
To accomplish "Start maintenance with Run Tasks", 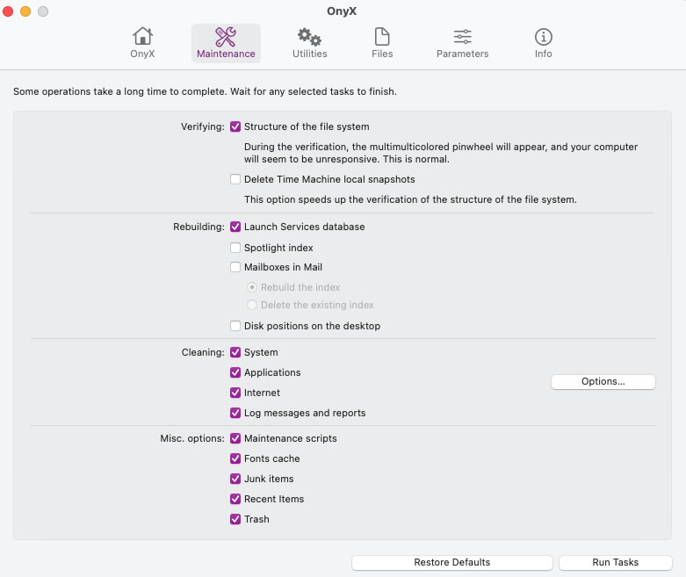I will 615,562.
